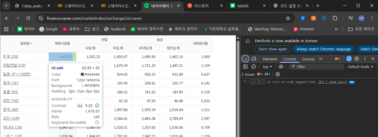Click Don't show again button in language banner
378x137 pixels.
pyautogui.click(x=273, y=49)
